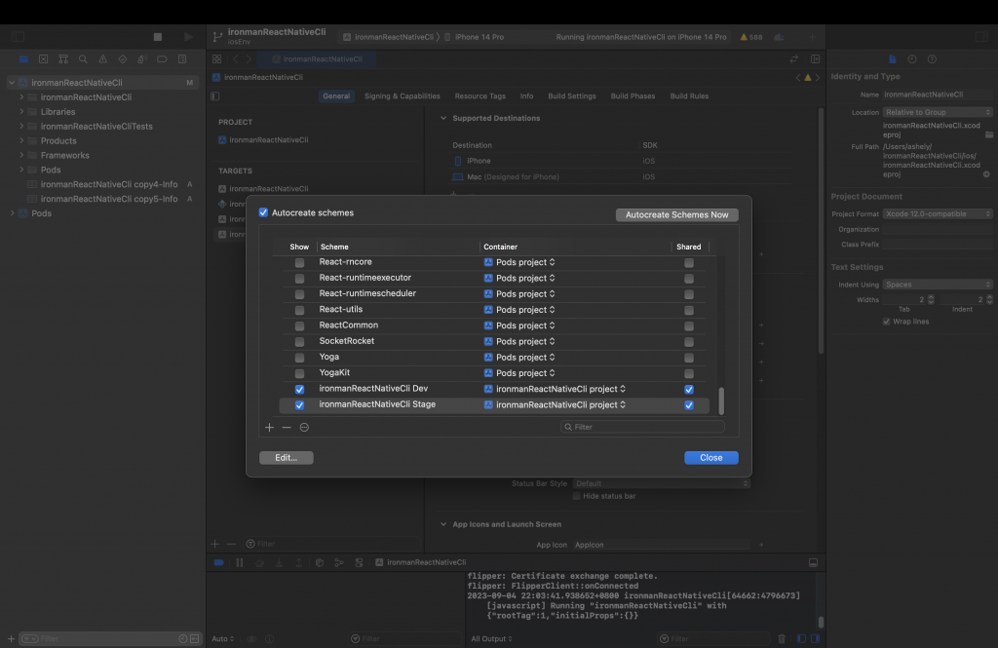Open the Project navigator folder icon
Image resolution: width=998 pixels, height=648 pixels.
[23, 59]
